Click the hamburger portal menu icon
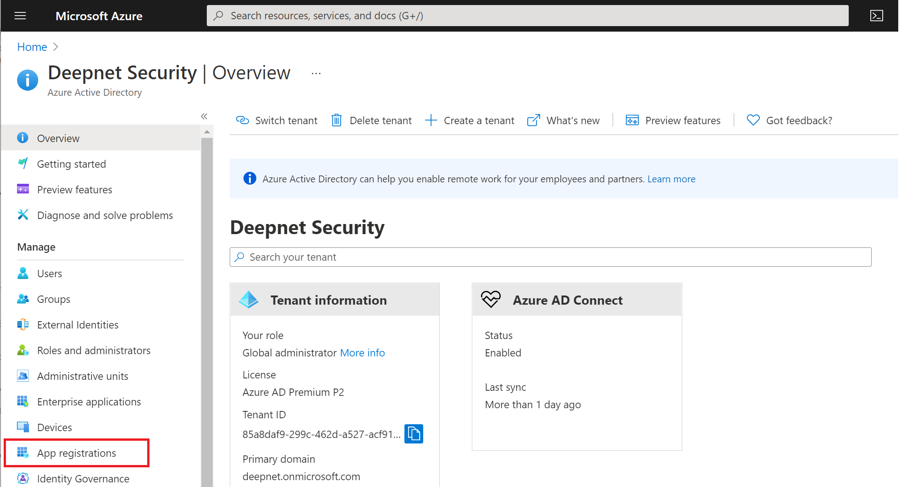The width and height of the screenshot is (901, 487). point(20,16)
